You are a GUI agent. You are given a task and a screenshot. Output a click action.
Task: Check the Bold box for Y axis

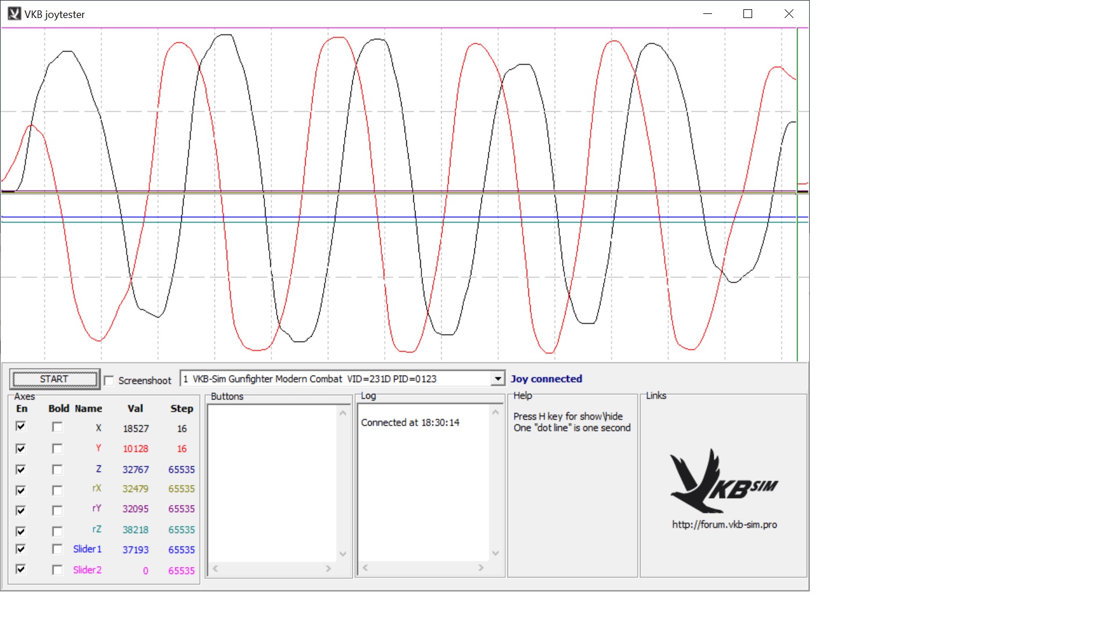click(x=57, y=448)
